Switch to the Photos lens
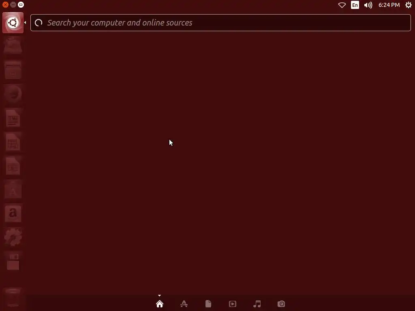Screen dimensions: 415x311 click(281, 304)
